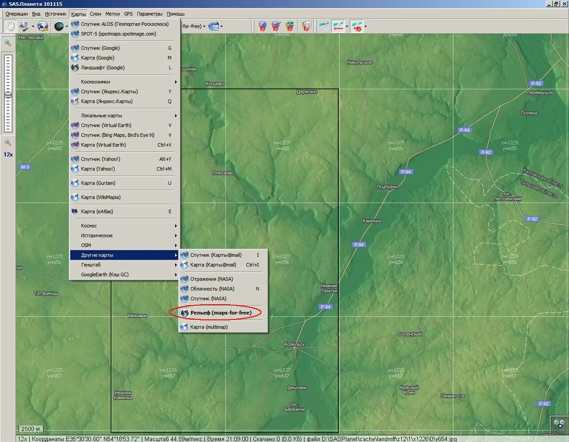The width and height of the screenshot is (569, 442).
Task: Select the hand pan tool
Action: tap(9, 26)
